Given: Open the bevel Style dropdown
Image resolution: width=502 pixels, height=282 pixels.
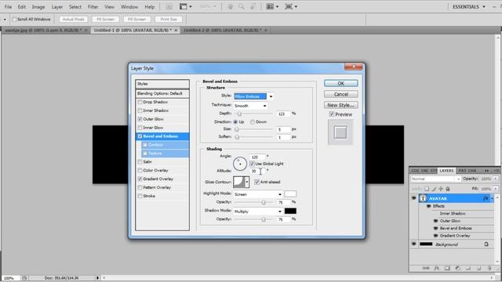Looking at the screenshot, I should pos(271,96).
